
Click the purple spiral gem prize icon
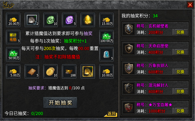[x=69, y=20]
